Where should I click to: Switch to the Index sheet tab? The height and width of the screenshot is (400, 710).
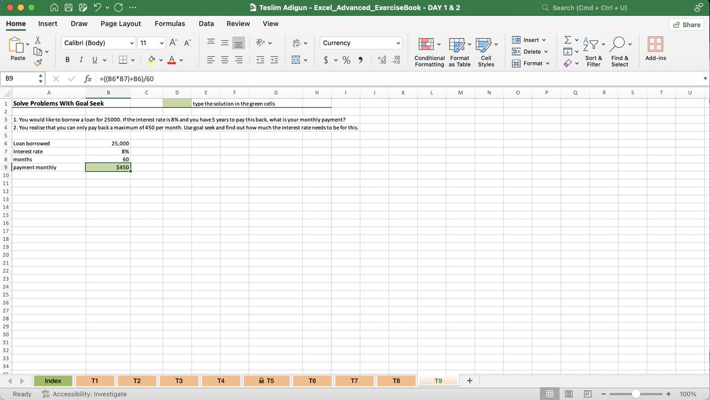[x=53, y=381]
